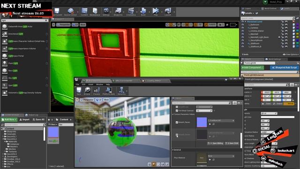Click Save in material instance editor toolbar
The width and height of the screenshot is (300, 169).
[x=79, y=91]
